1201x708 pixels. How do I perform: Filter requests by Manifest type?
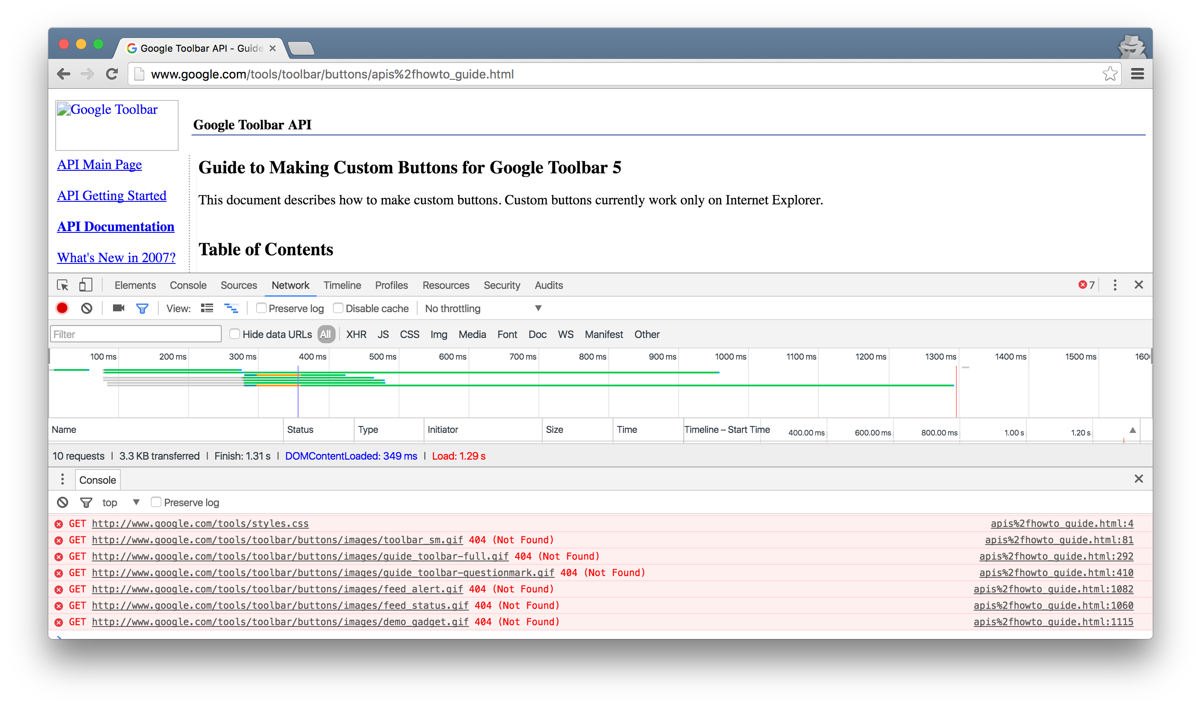(604, 335)
